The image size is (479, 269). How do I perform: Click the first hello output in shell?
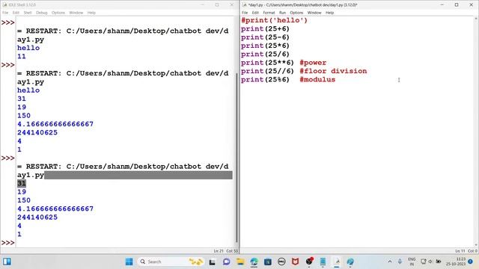coord(28,48)
